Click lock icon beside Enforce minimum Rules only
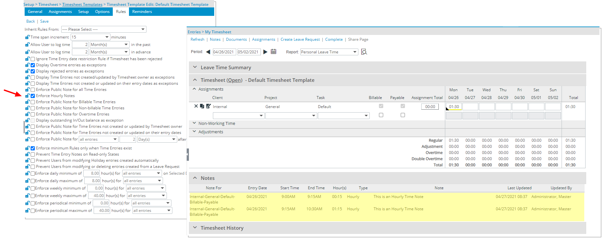605x241 pixels. [x=27, y=148]
